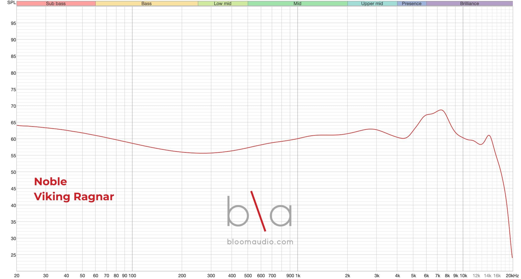Select the 14k frequency tick label

pos(487,275)
